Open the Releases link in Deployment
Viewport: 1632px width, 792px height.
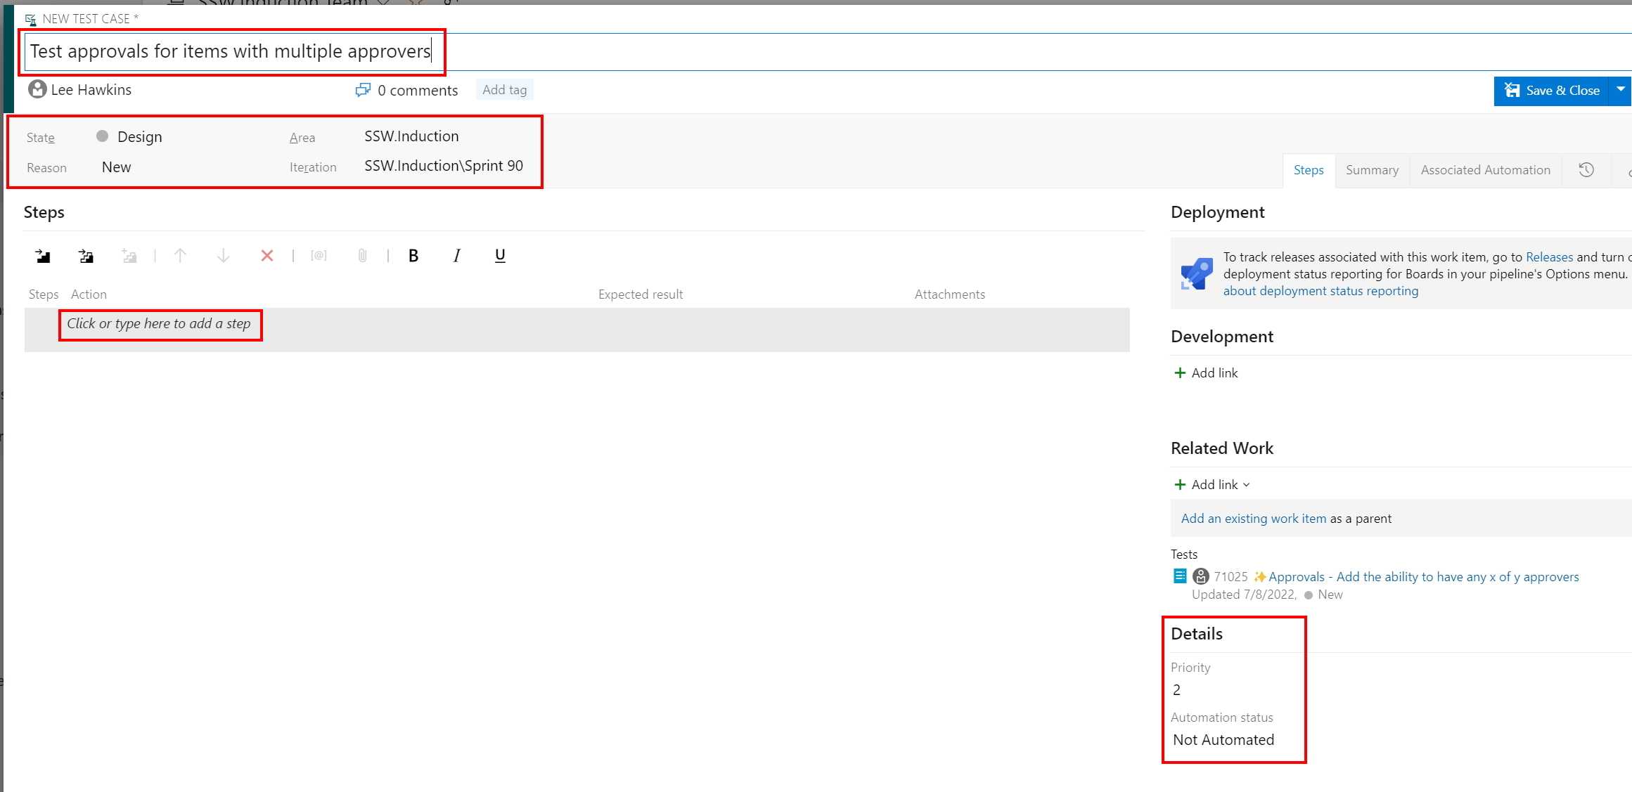click(1549, 257)
